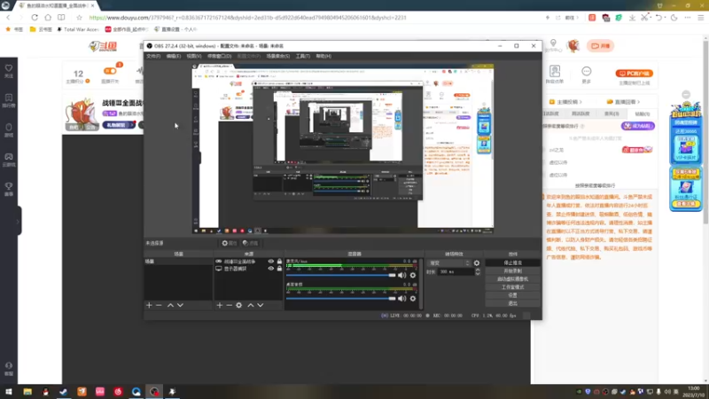The height and width of the screenshot is (399, 709).
Task: Move the scene down in OBS
Action: (x=180, y=305)
